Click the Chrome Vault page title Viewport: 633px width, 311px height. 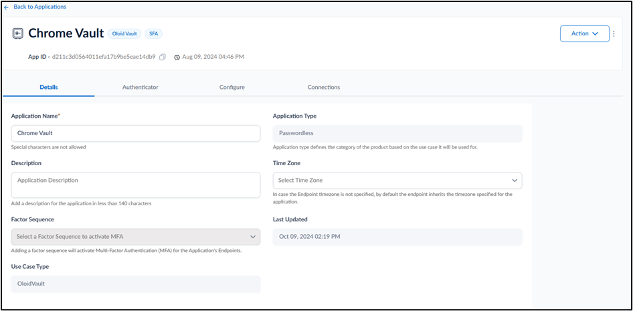[x=66, y=33]
